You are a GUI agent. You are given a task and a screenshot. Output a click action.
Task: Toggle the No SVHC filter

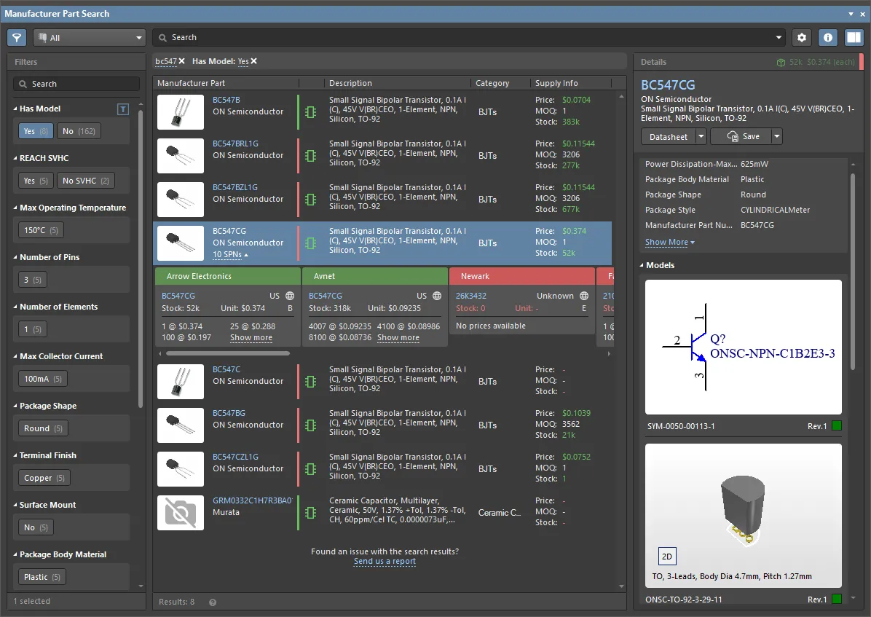[x=85, y=181]
